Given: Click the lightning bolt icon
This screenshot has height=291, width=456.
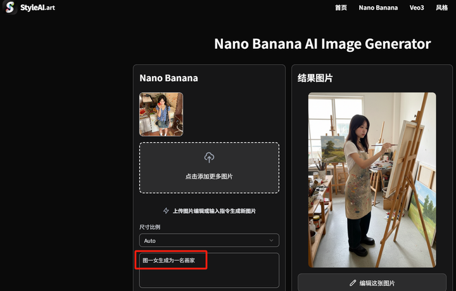Looking at the screenshot, I should point(166,210).
